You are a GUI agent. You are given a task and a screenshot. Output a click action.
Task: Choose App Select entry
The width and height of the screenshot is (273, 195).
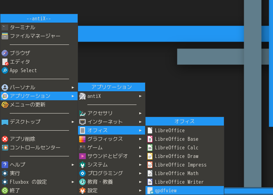point(39,70)
